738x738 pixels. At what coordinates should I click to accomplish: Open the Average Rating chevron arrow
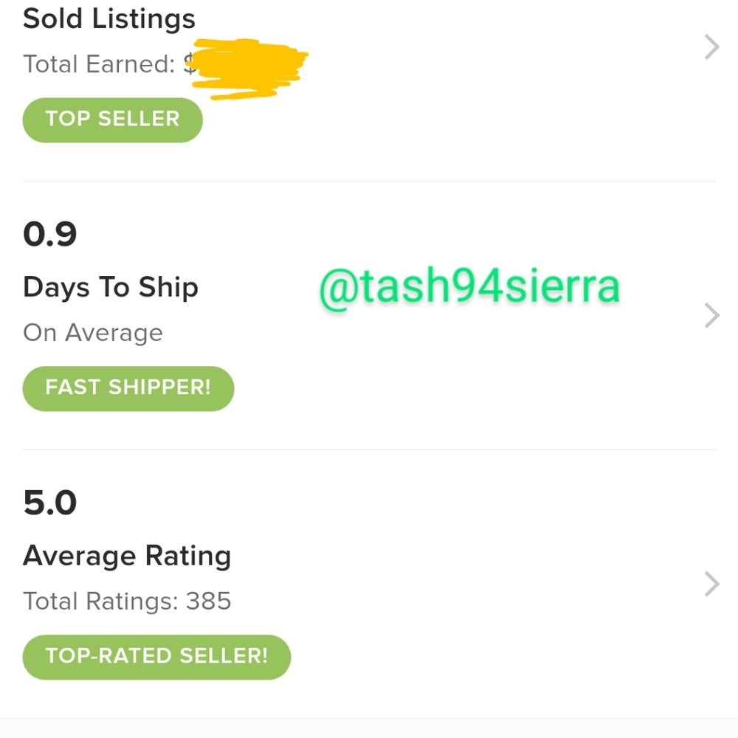pyautogui.click(x=711, y=584)
